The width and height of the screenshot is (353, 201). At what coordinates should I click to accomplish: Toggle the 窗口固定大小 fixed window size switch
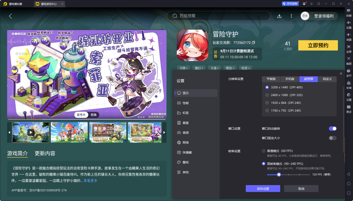click(x=333, y=138)
